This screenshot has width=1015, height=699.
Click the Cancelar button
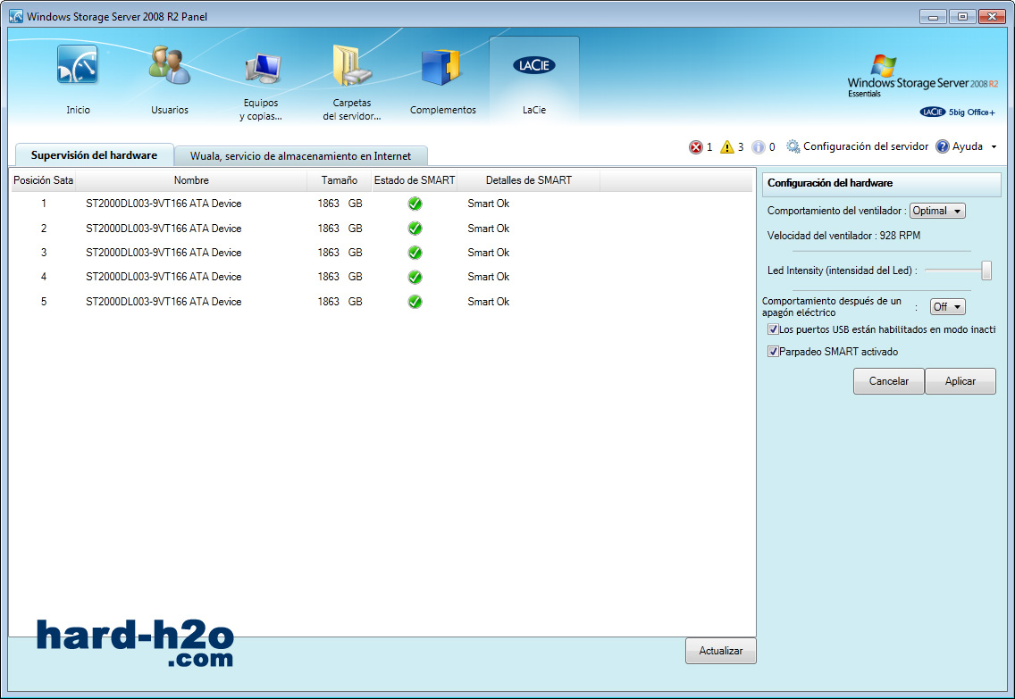[x=889, y=381]
